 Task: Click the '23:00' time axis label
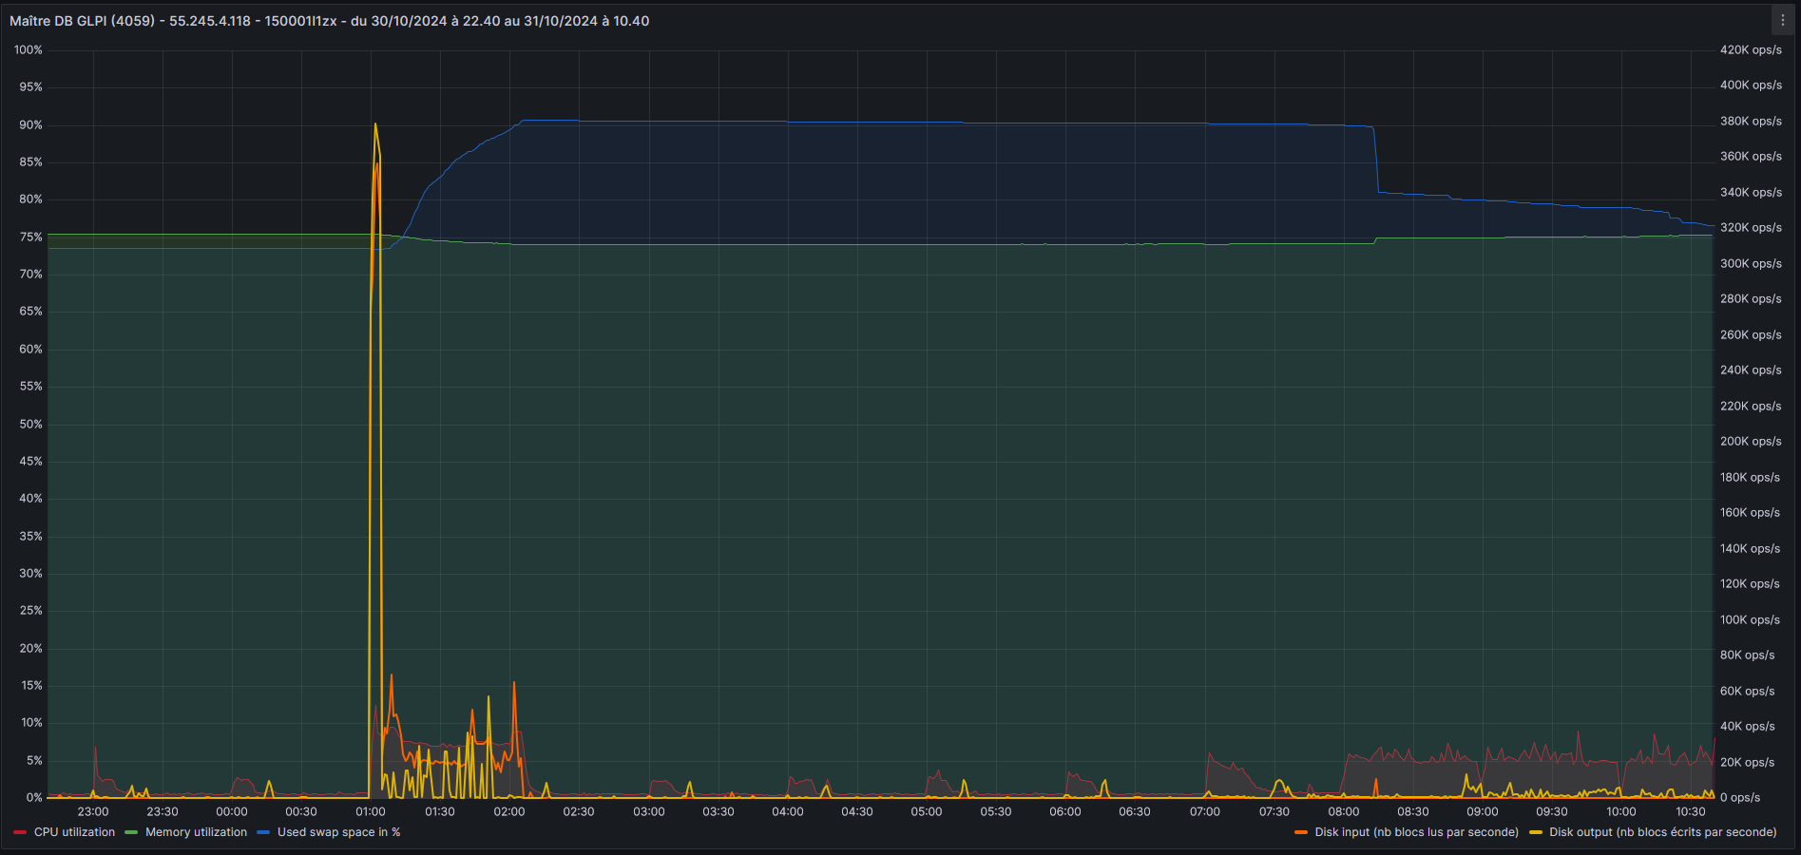(93, 811)
